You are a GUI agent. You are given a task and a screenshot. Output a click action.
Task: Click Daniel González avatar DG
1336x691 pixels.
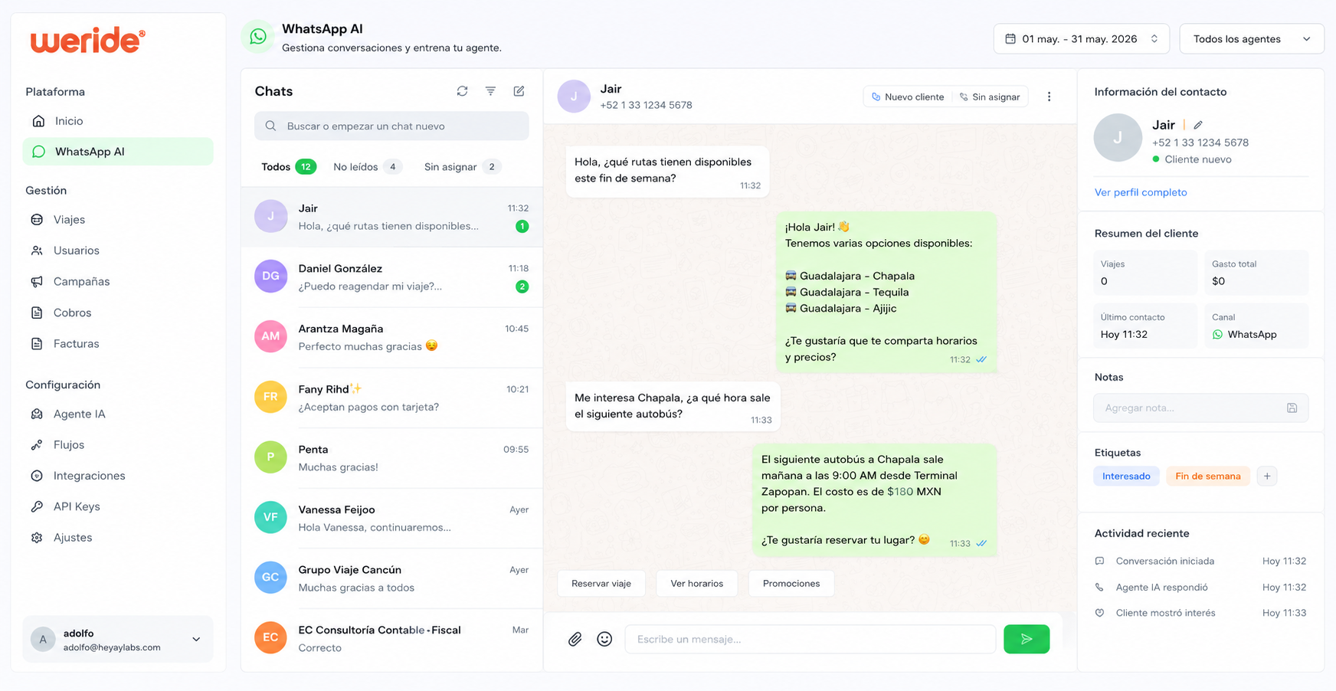coord(270,277)
